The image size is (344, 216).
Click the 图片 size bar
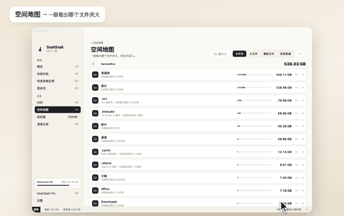(254, 88)
